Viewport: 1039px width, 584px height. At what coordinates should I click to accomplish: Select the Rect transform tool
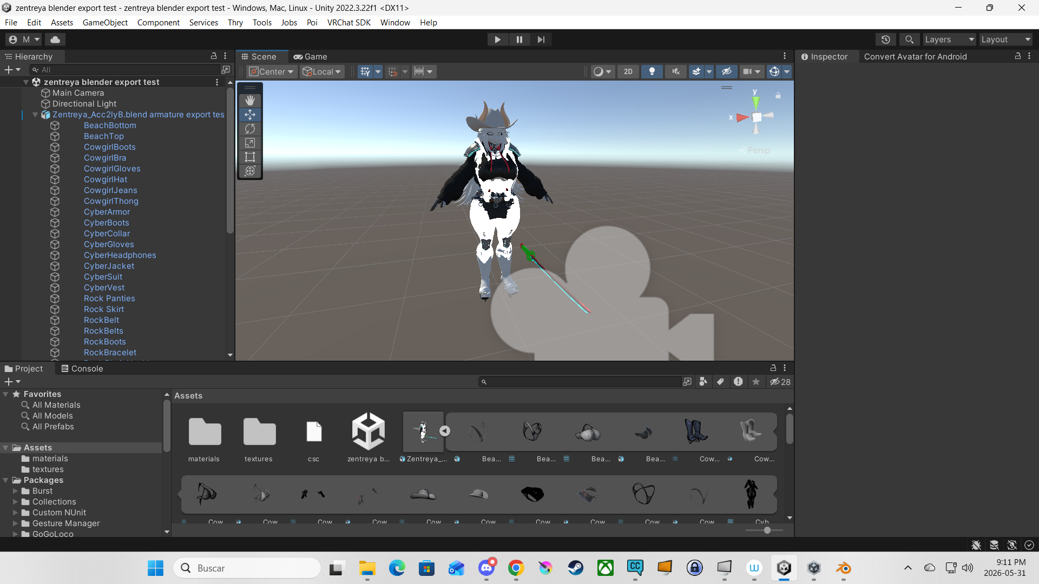[x=250, y=157]
